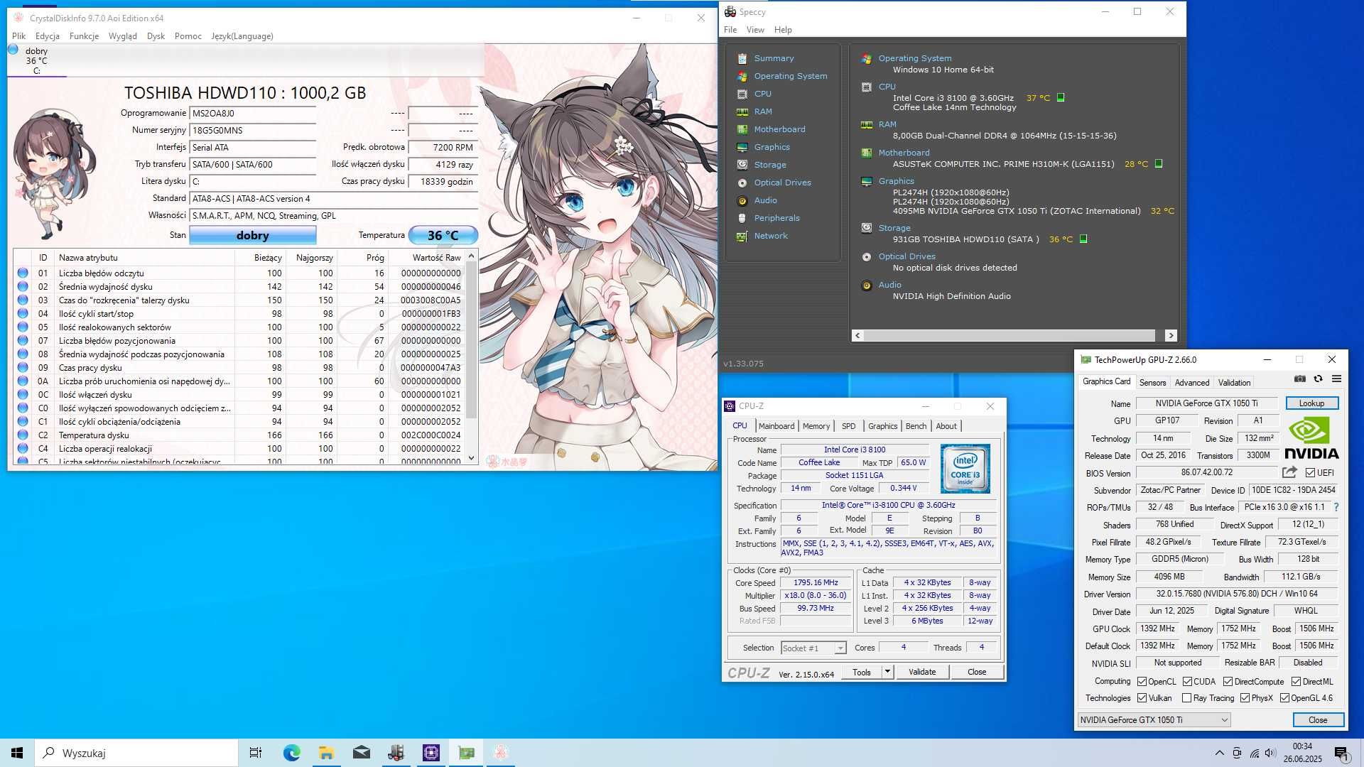Open CPU chip icon in Speccy sidebar
1364x767 pixels.
coord(742,94)
